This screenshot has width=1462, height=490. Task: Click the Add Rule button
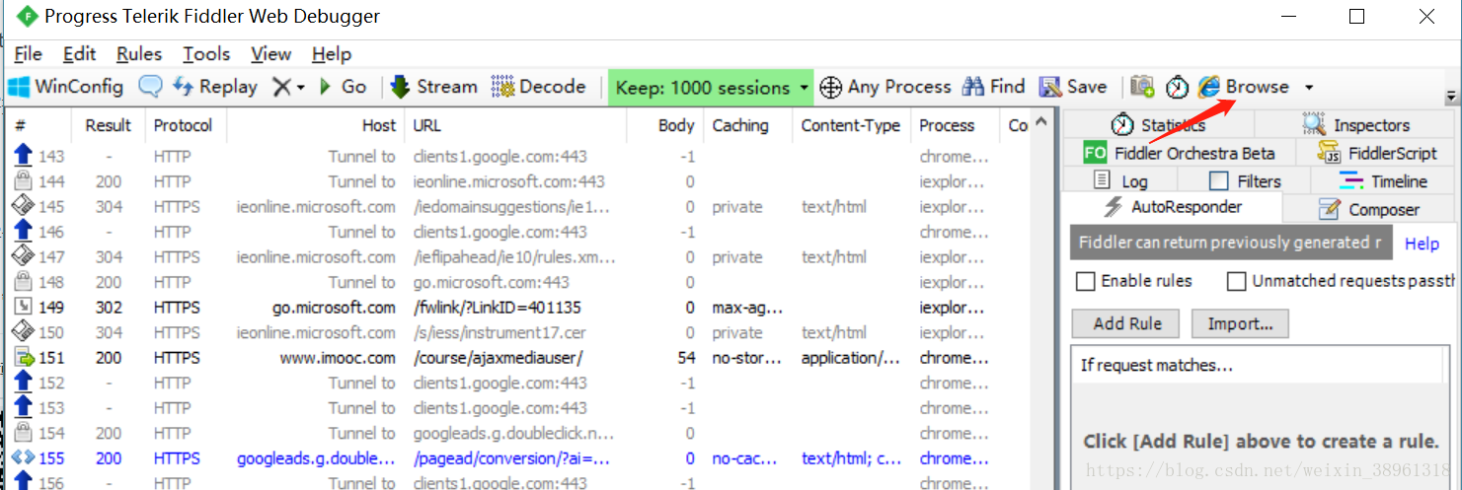point(1127,323)
